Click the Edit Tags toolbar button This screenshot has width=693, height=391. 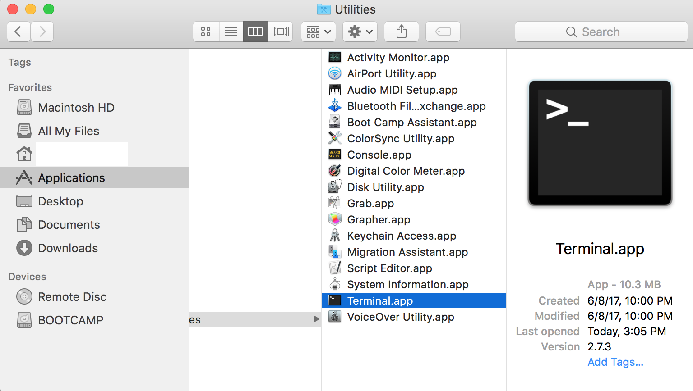pos(443,32)
